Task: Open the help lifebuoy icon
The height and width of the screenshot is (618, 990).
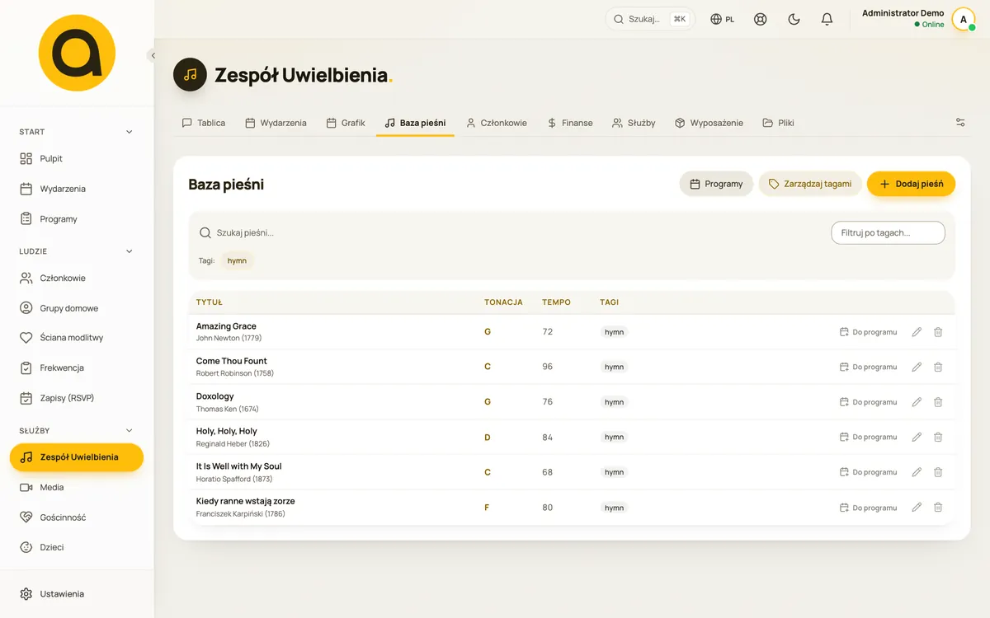Action: [761, 19]
